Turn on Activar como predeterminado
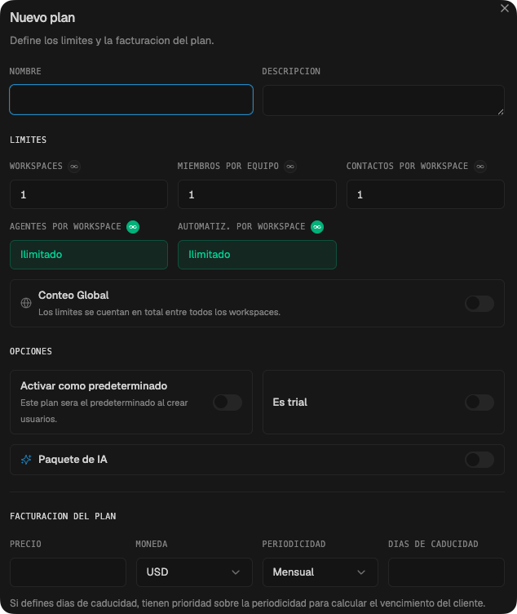This screenshot has width=517, height=614. (x=228, y=403)
